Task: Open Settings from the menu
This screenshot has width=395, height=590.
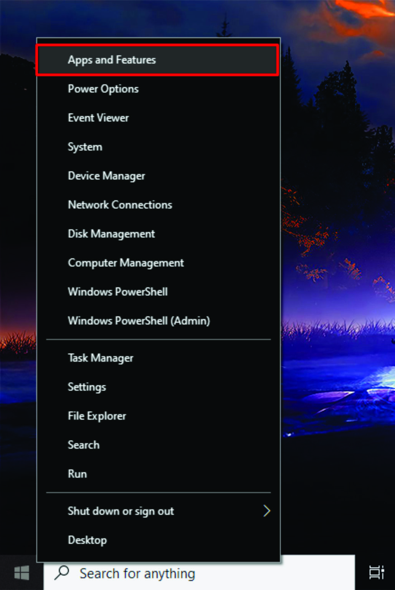Action: pos(87,387)
